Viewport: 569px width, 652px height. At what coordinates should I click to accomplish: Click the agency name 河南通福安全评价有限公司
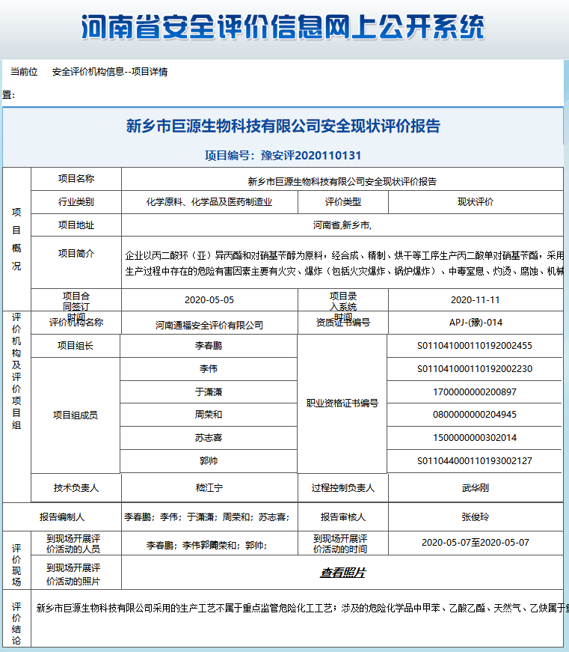click(x=209, y=325)
